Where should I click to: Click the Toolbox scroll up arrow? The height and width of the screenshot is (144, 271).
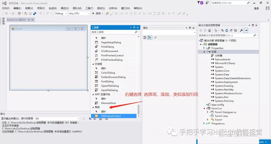pyautogui.click(x=139, y=36)
